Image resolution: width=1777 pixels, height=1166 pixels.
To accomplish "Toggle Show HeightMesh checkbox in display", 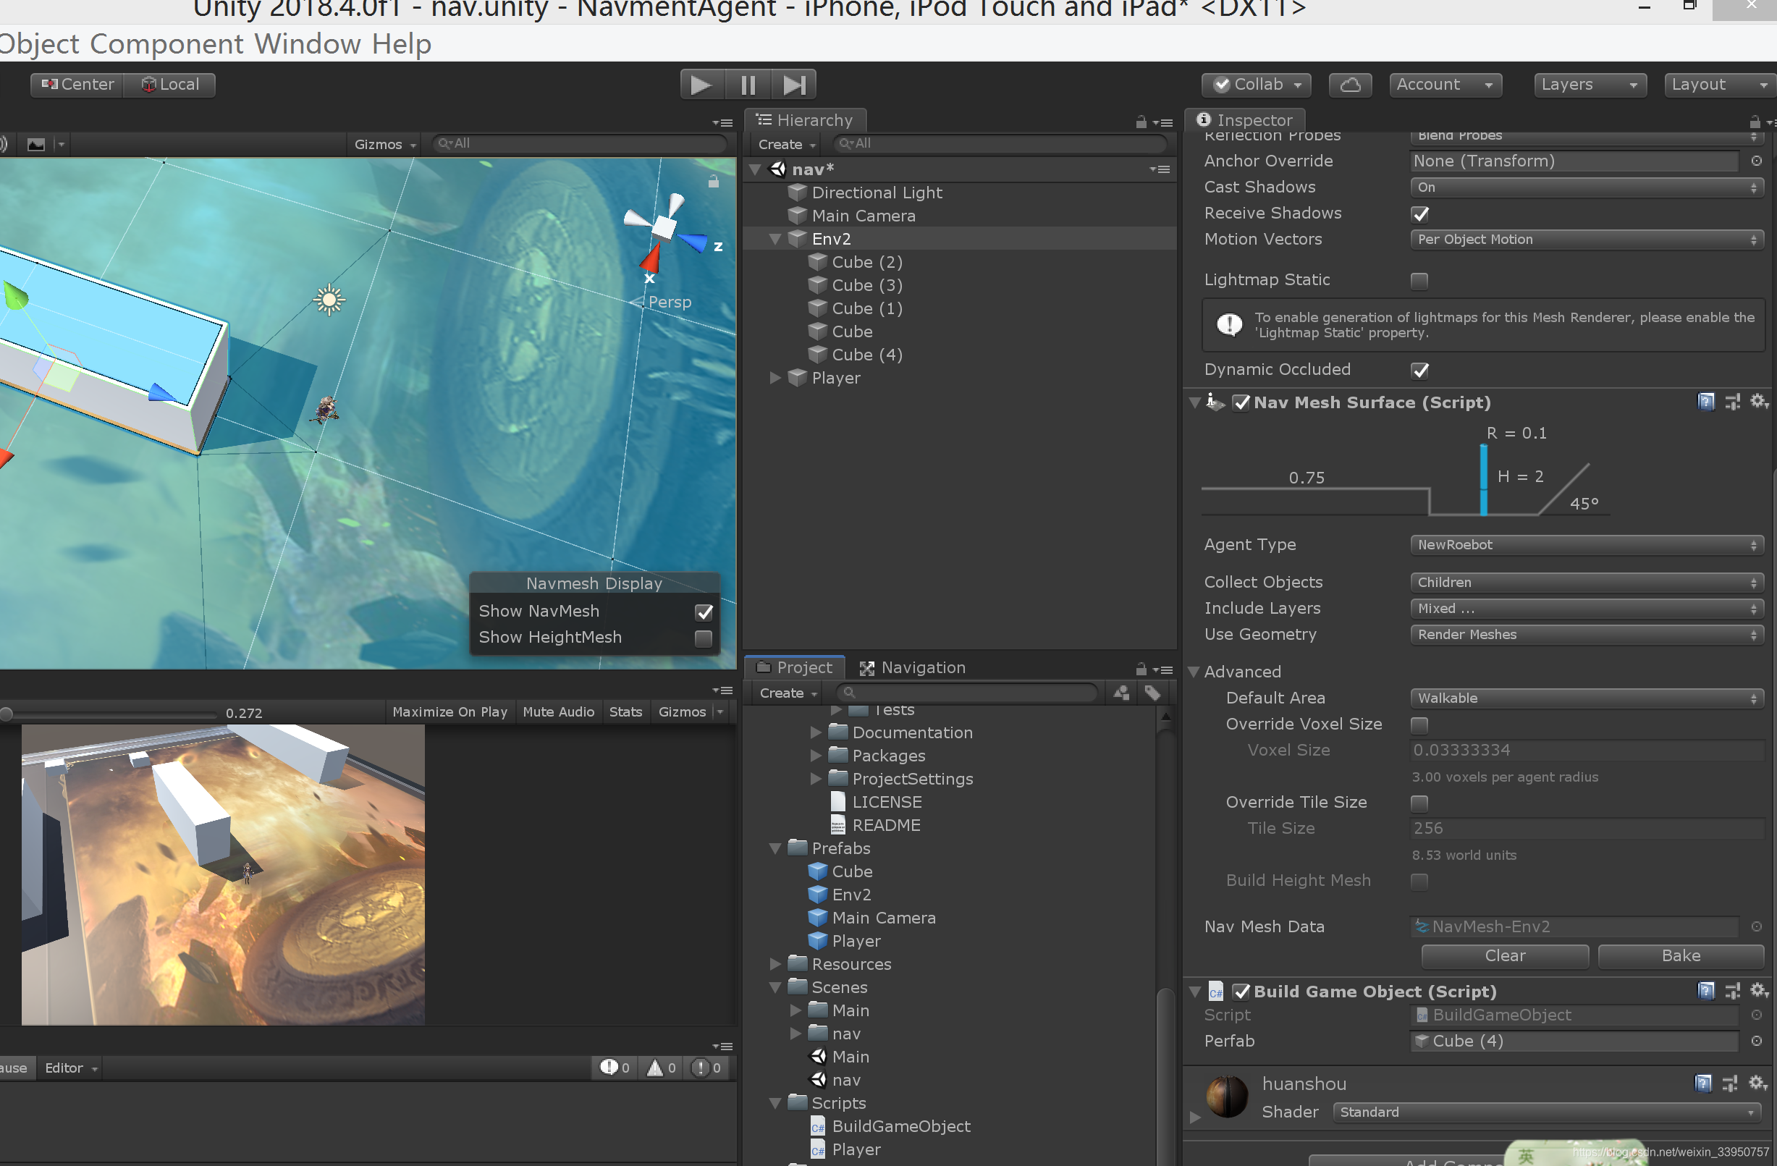I will tap(704, 636).
